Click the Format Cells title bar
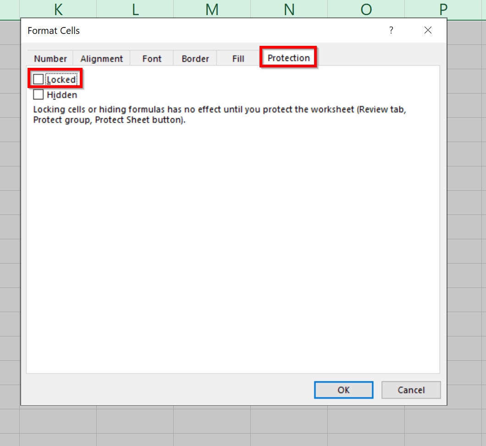486x446 pixels. coord(54,30)
